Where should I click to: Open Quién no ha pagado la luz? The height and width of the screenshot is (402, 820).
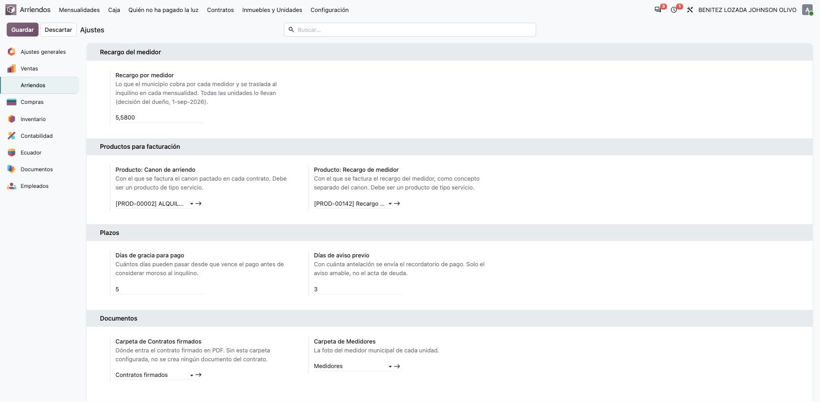pyautogui.click(x=164, y=10)
